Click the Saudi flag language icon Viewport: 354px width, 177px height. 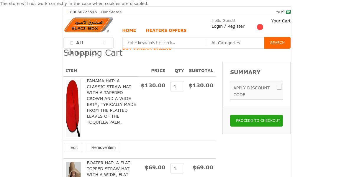click(288, 12)
